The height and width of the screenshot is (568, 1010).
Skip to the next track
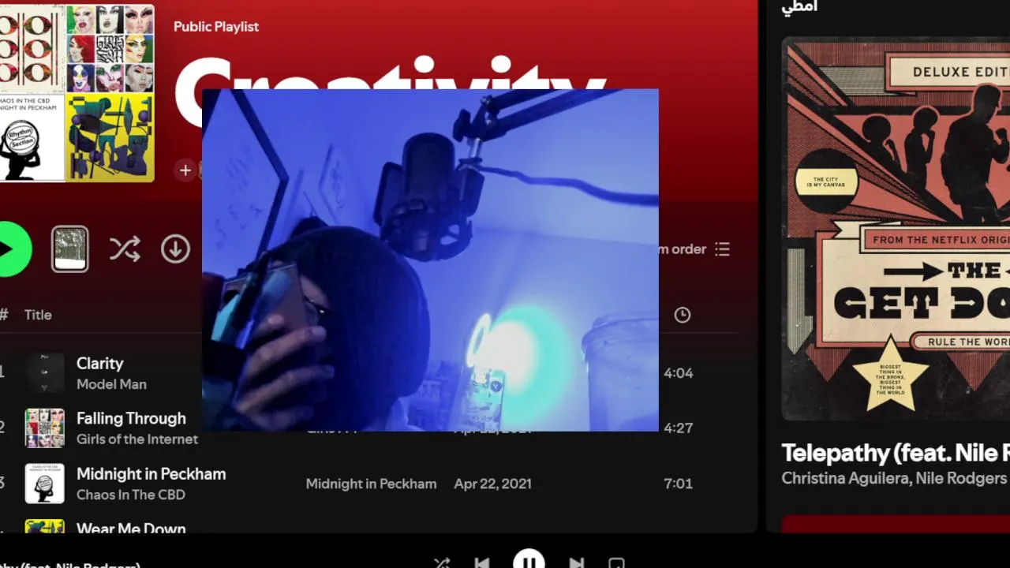pyautogui.click(x=577, y=563)
